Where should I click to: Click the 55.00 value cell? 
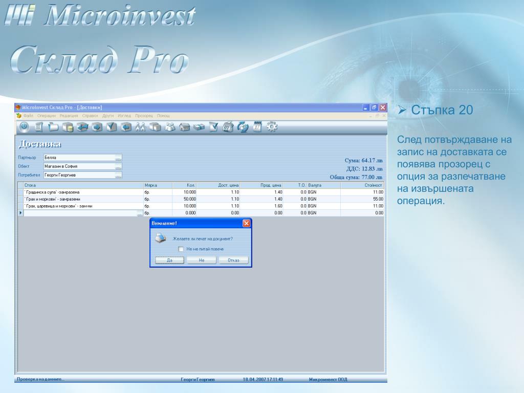coord(362,199)
